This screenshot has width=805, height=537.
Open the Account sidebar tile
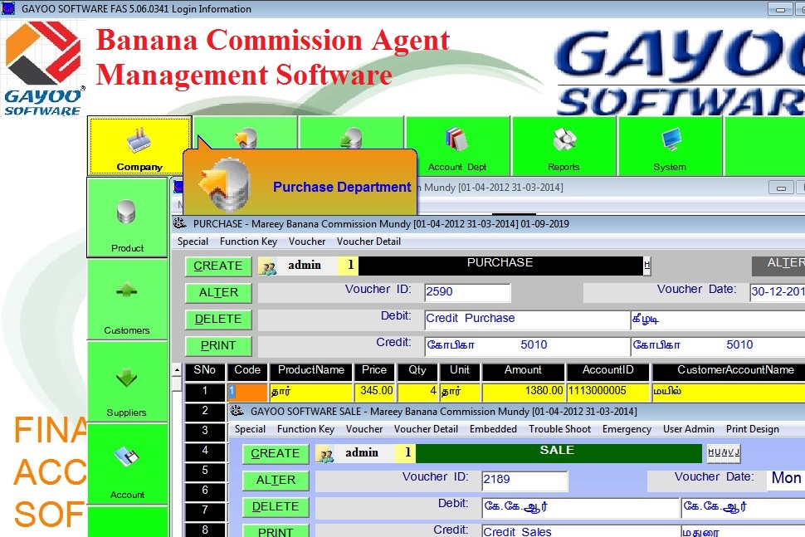(x=127, y=464)
